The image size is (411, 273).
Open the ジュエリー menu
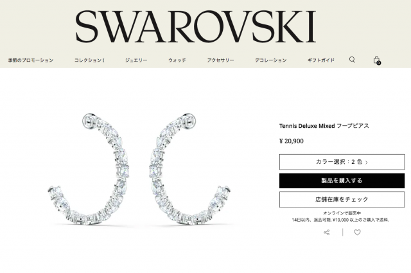click(136, 60)
